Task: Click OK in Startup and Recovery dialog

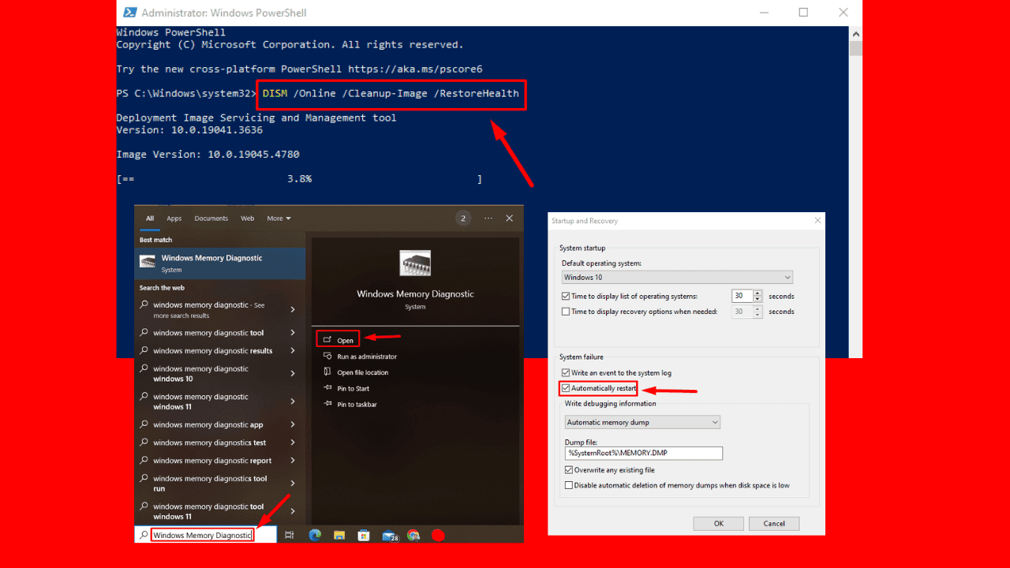Action: [719, 523]
